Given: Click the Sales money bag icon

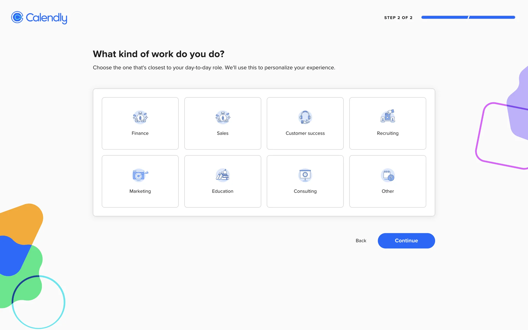Looking at the screenshot, I should coord(223,117).
